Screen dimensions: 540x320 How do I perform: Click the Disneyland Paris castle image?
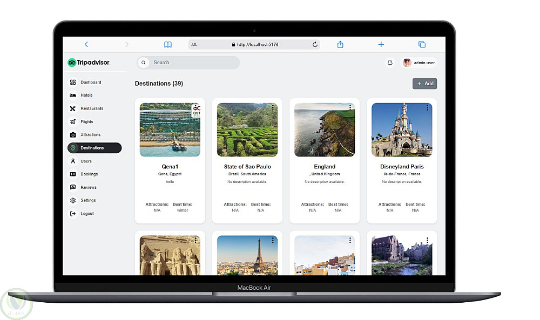[x=402, y=130]
